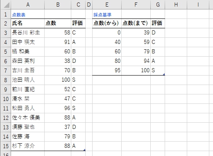Click the 点数(から) header cell
The image size is (213, 156).
click(107, 23)
